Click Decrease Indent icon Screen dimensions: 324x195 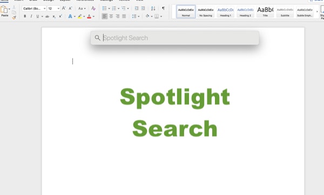pyautogui.click(x=137, y=8)
